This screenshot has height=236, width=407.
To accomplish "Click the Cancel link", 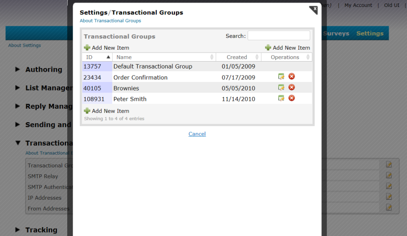I will point(197,134).
